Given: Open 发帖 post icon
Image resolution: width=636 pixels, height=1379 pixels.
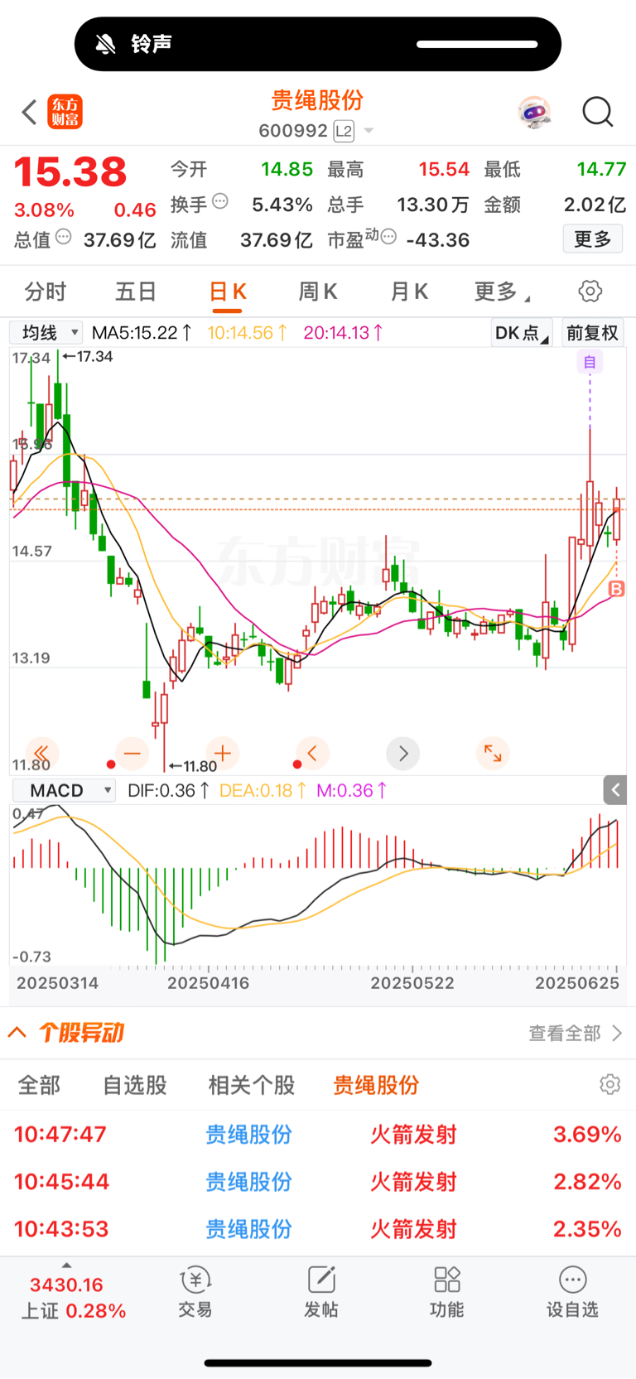Looking at the screenshot, I should tap(320, 1292).
